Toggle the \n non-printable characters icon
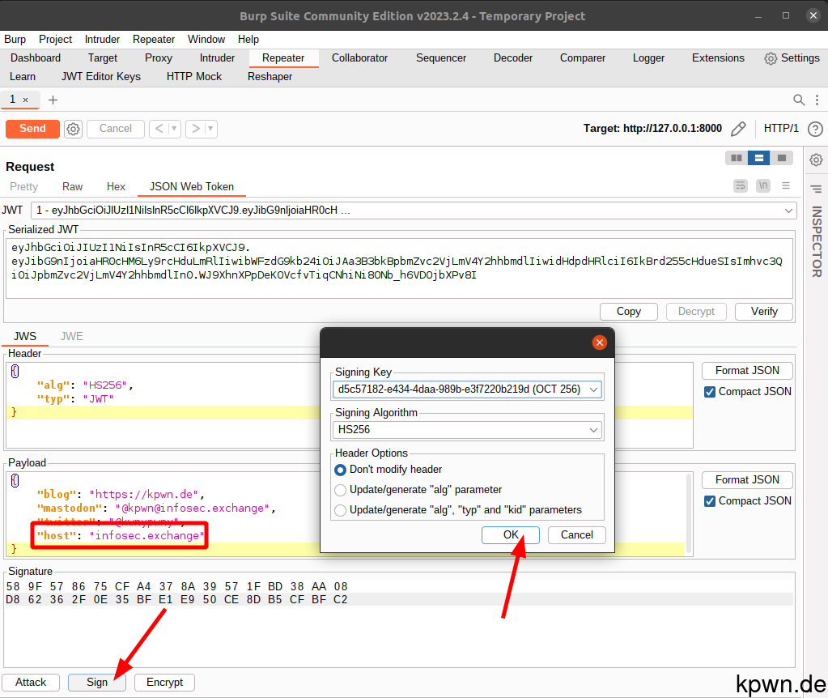 tap(762, 185)
